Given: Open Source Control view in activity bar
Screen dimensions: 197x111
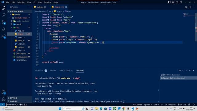Looking at the screenshot, I should coord(3,22).
